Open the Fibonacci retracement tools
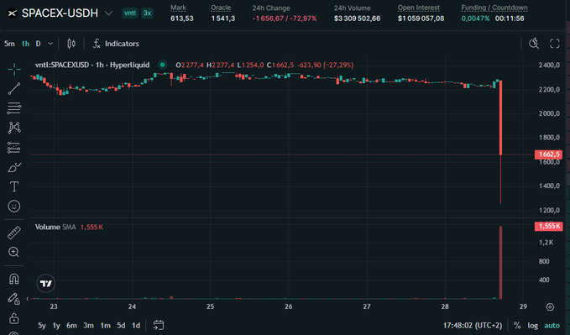The width and height of the screenshot is (570, 335). (x=14, y=108)
